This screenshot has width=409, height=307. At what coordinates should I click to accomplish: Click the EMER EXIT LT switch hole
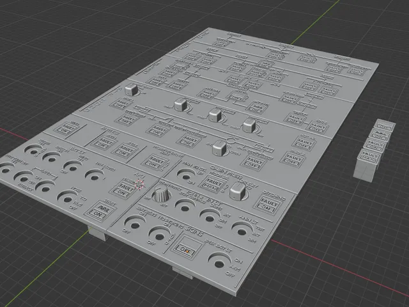220,265
